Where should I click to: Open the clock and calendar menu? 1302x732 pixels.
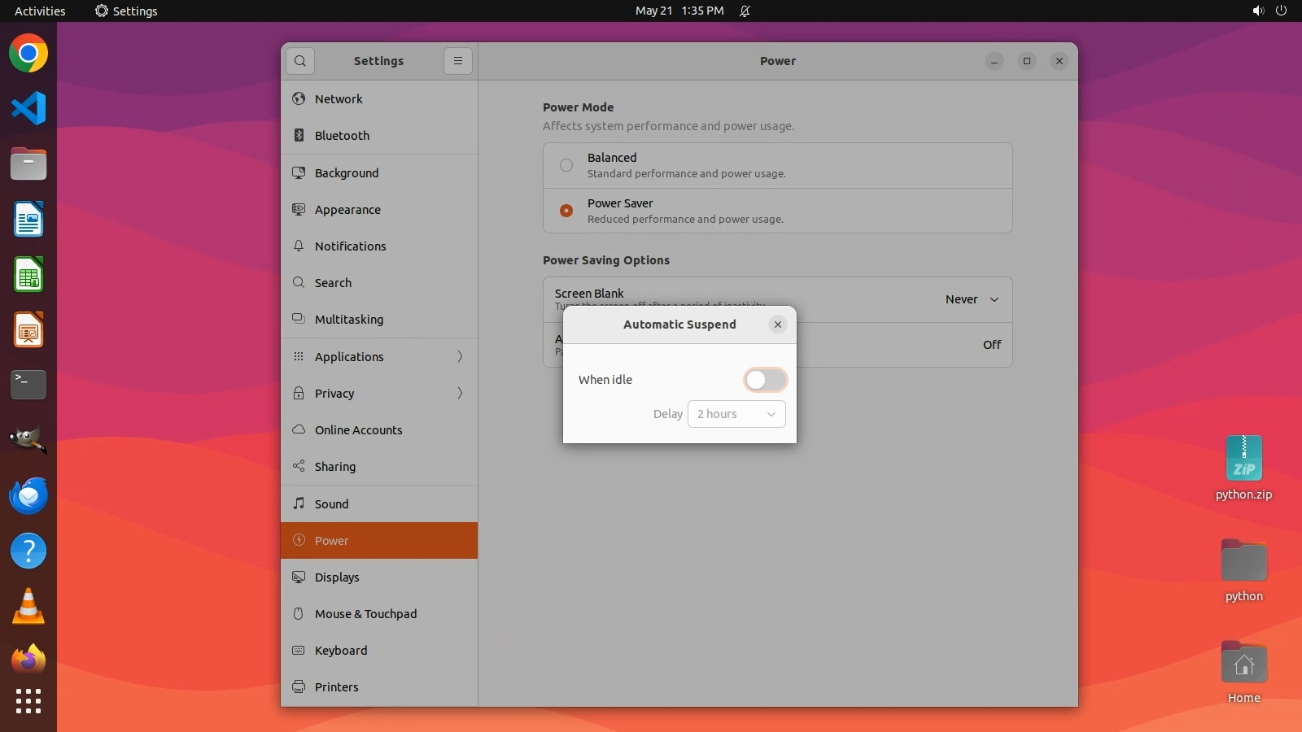[x=679, y=11]
